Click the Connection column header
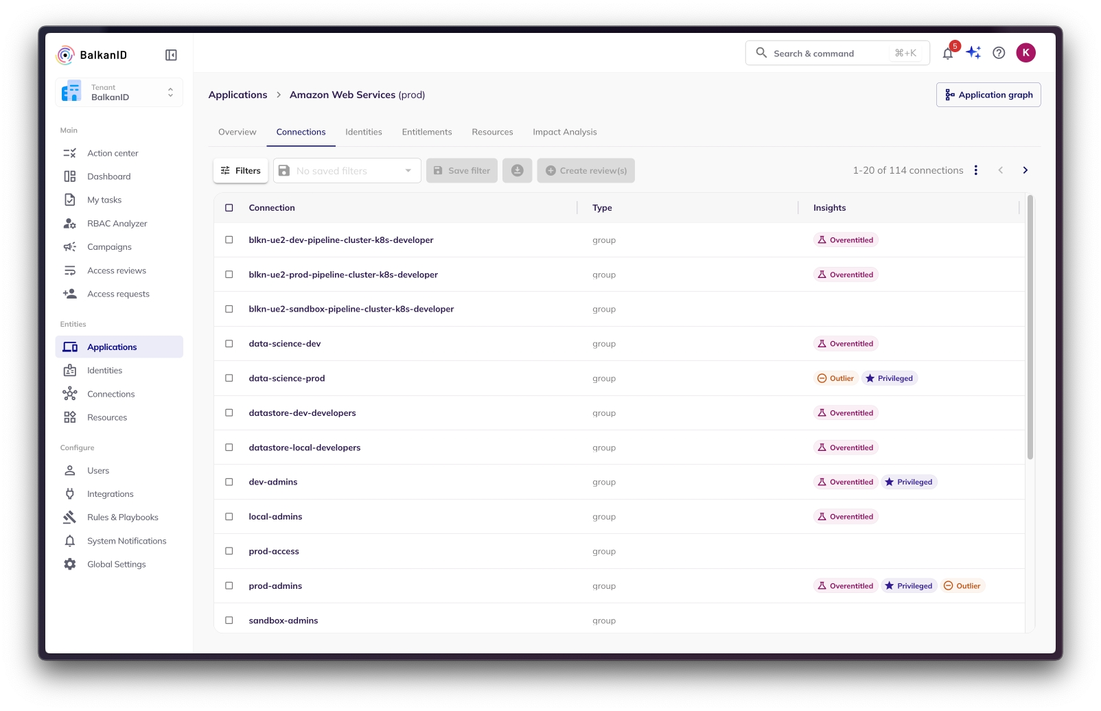This screenshot has width=1101, height=711. pyautogui.click(x=272, y=208)
